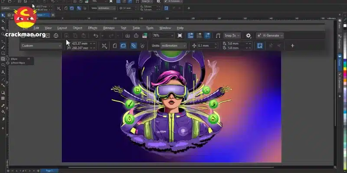Screen dimensions: 347x173
Task: Open small AI Generate dropdown in the top toolbar
Action: pyautogui.click(x=173, y=1)
